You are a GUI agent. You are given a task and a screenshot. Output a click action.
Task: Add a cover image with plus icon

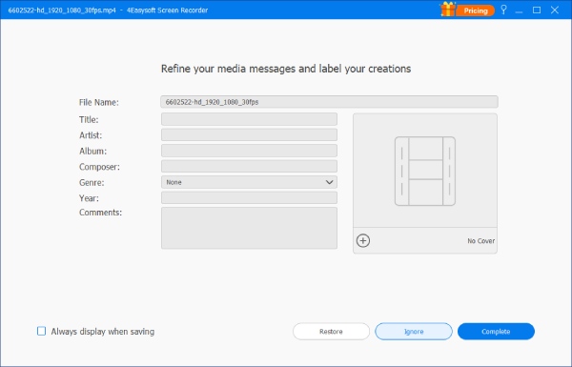363,241
